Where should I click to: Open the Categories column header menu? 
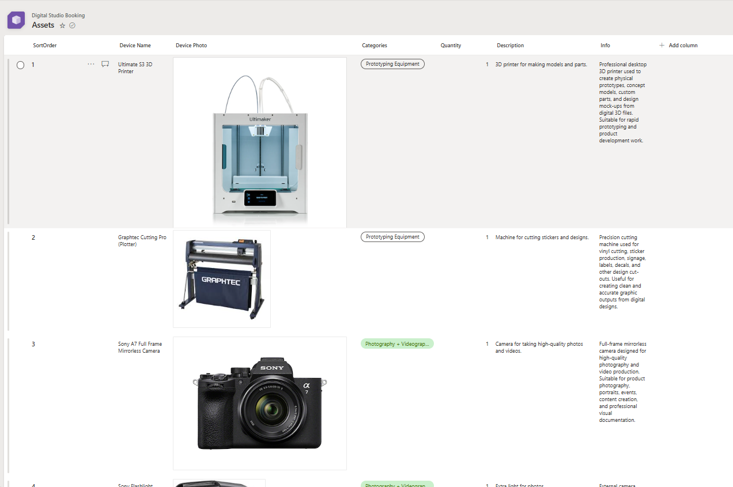pyautogui.click(x=375, y=46)
